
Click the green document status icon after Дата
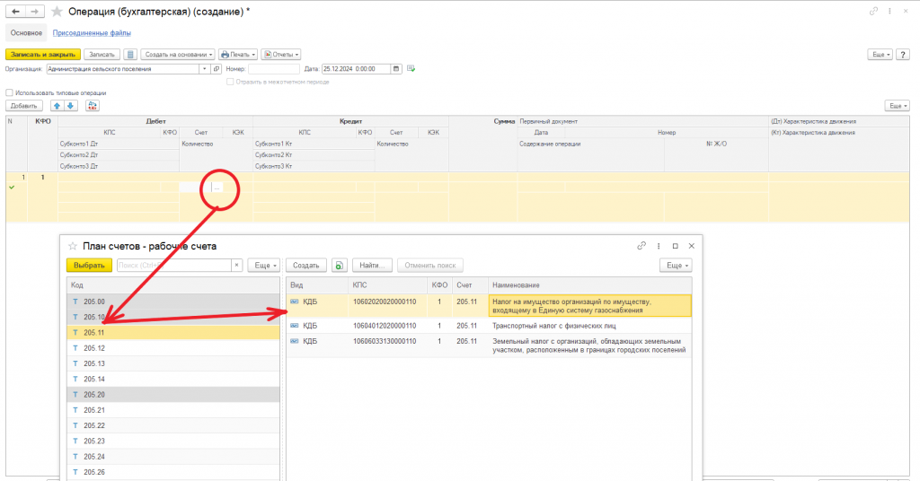point(411,69)
